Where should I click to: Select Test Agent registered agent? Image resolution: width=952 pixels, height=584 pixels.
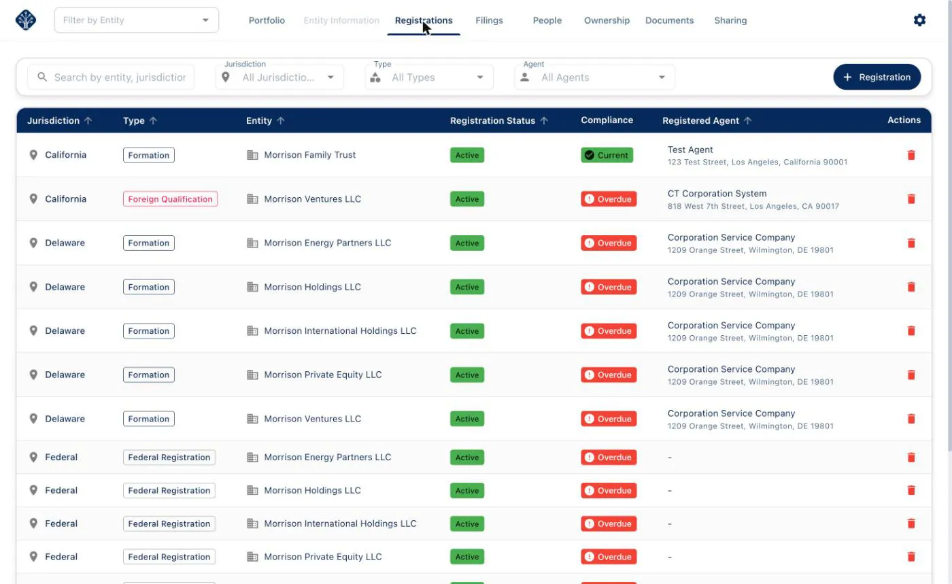690,150
